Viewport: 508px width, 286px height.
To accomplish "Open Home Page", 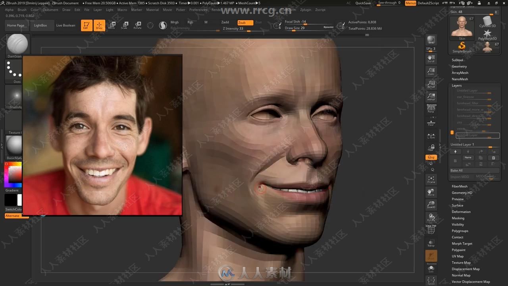I will coord(16,25).
